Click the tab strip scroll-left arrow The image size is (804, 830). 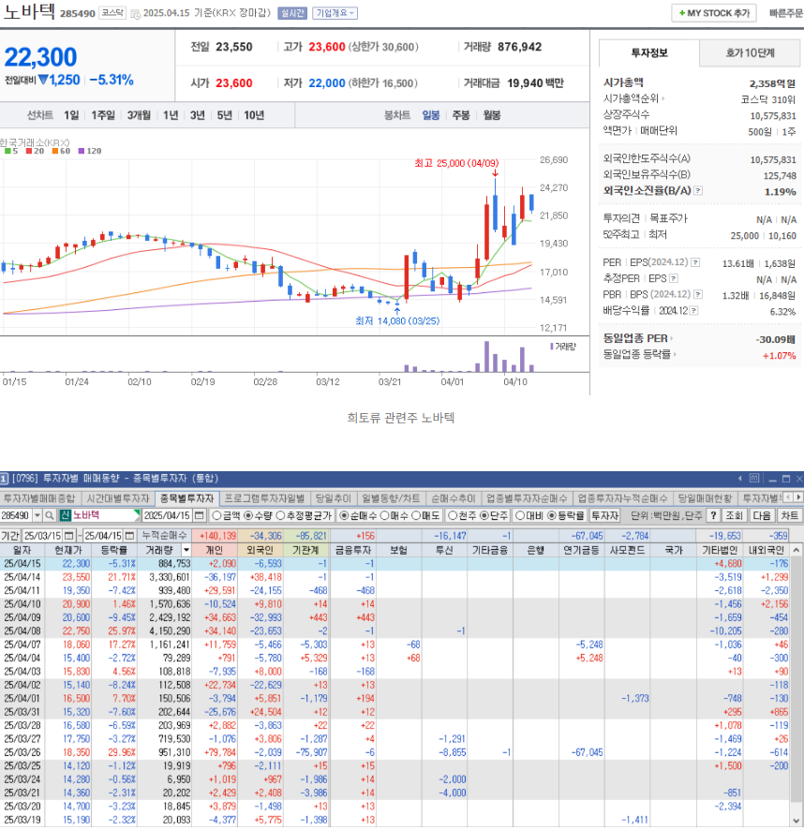pos(788,497)
